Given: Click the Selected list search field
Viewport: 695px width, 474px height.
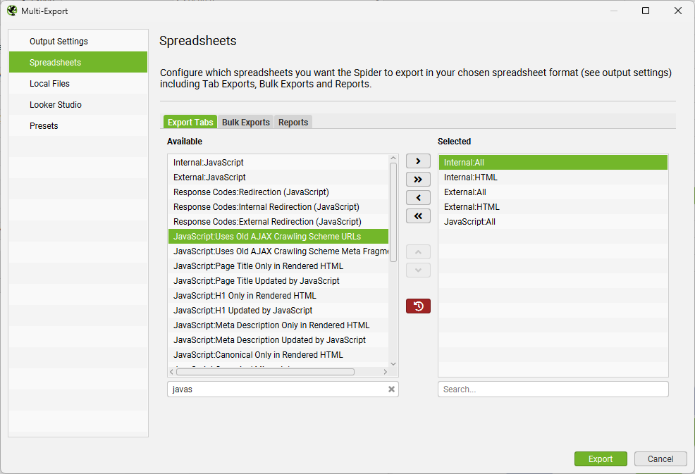Looking at the screenshot, I should coord(553,389).
